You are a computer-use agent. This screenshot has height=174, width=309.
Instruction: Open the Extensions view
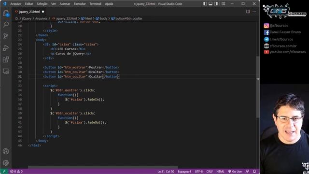coord(6,59)
